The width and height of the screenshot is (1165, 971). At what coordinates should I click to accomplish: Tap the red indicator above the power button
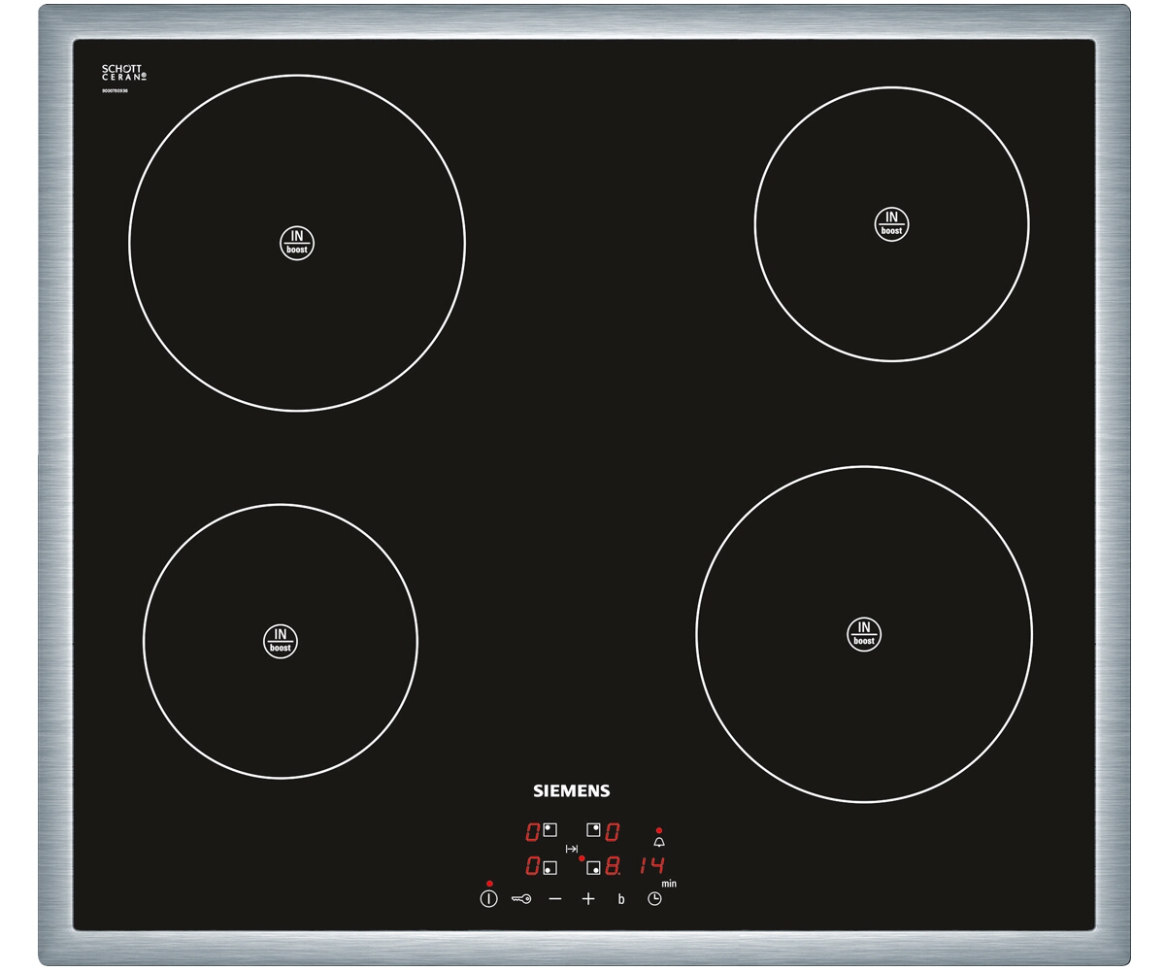coord(489,884)
